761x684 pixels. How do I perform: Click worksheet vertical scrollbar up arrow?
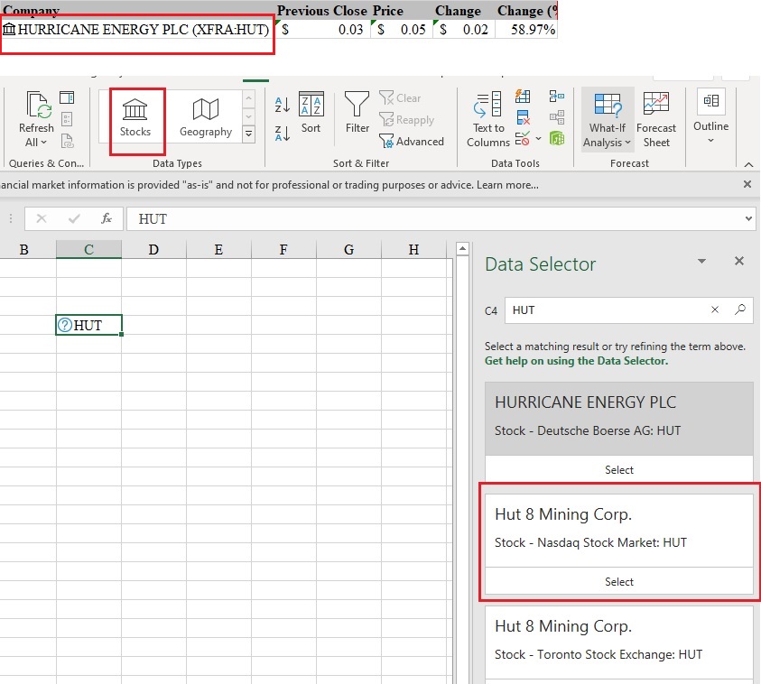point(462,249)
